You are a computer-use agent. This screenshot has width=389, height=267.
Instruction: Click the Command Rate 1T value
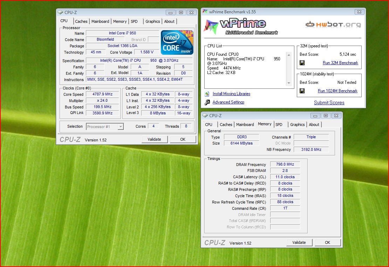click(x=285, y=208)
